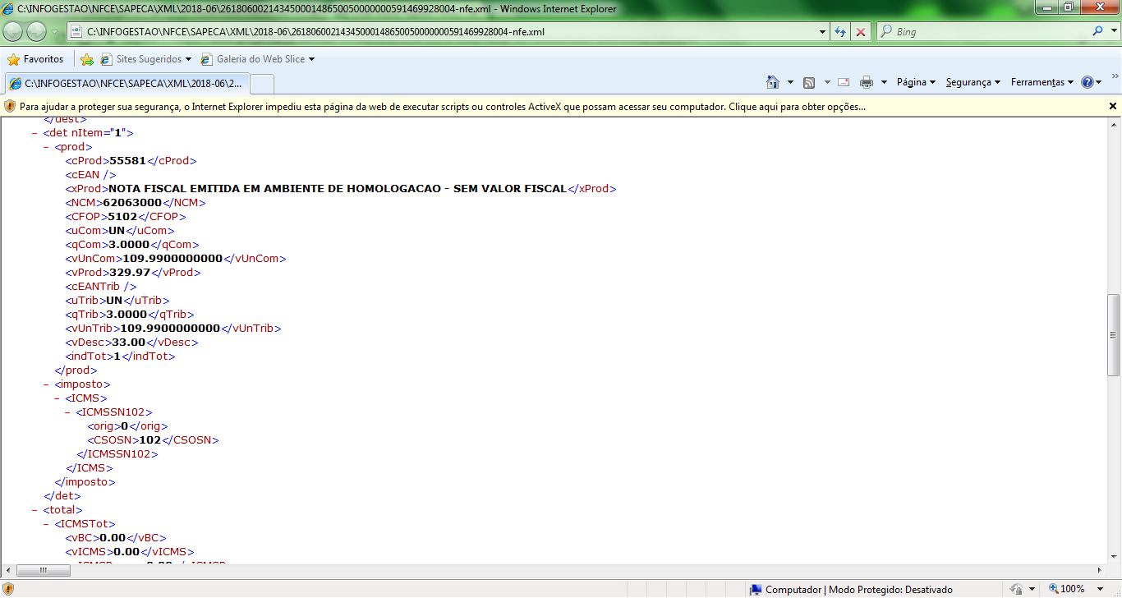
Task: Click the vUnCom value 109.9900000000
Action: [x=172, y=258]
